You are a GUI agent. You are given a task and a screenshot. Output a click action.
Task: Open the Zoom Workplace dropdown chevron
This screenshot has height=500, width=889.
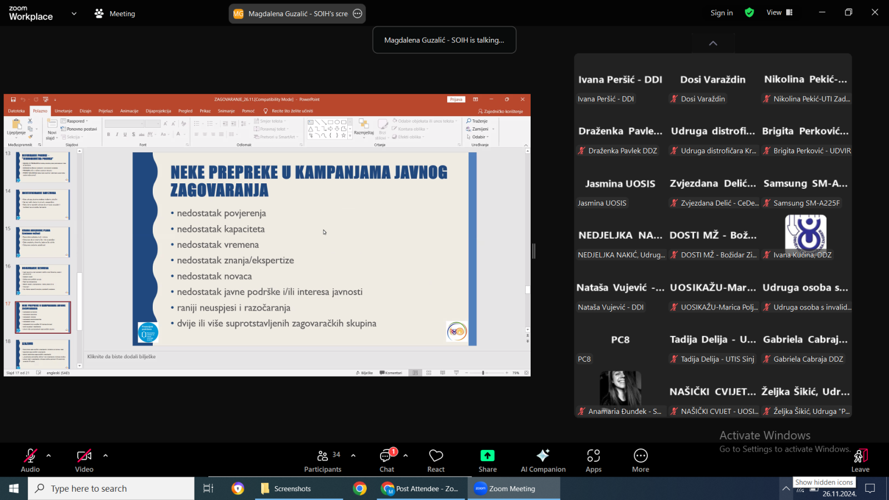(74, 14)
